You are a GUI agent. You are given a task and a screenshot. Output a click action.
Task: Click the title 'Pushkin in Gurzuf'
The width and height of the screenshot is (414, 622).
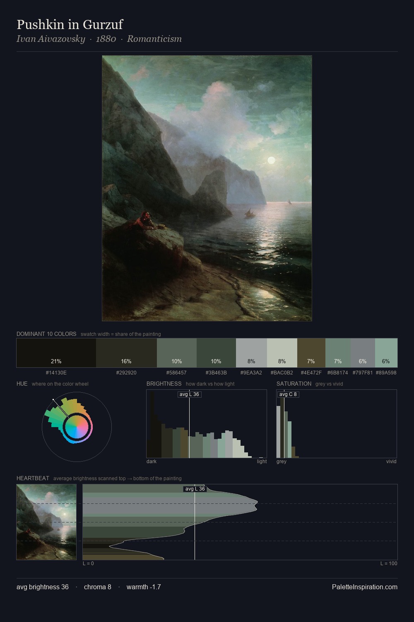pyautogui.click(x=70, y=24)
